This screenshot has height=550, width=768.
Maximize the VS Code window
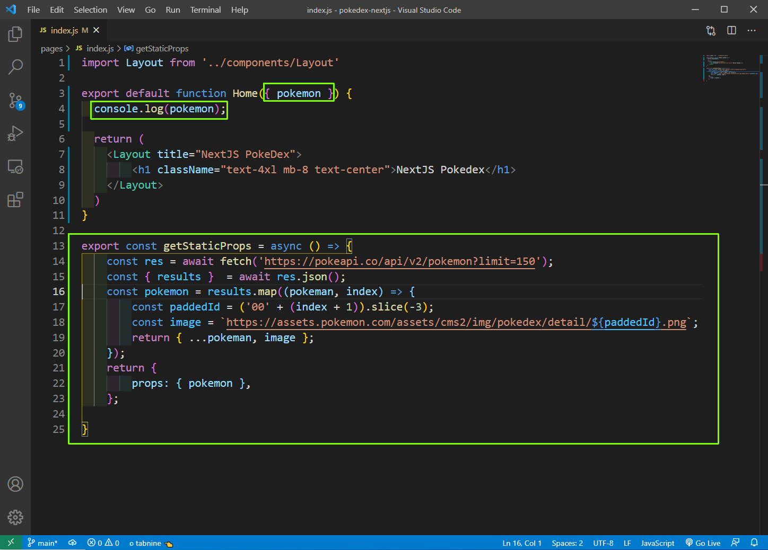click(724, 10)
